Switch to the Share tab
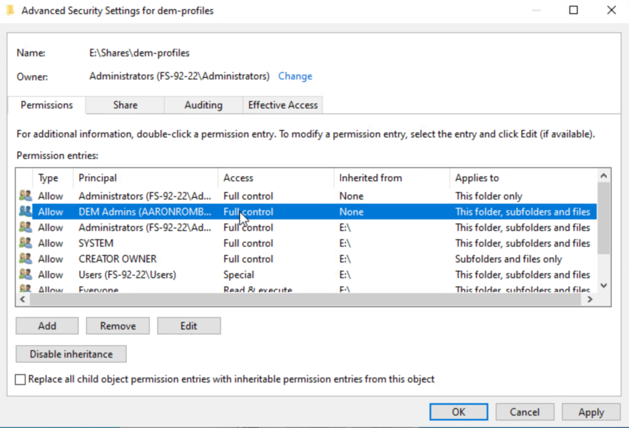Screen dimensions: 629x428 click(x=125, y=105)
